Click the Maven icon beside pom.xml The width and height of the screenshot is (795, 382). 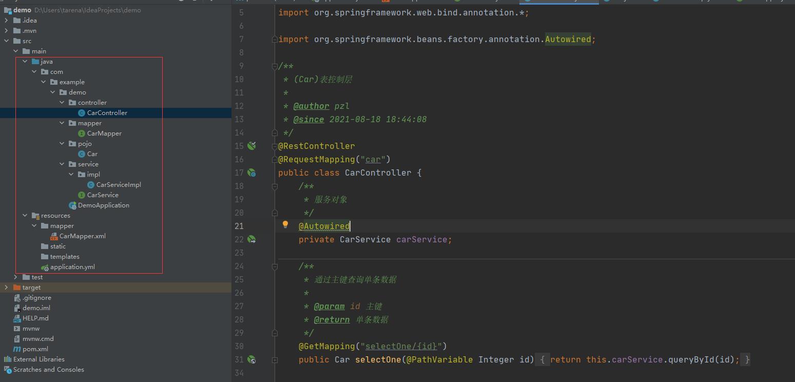coord(17,349)
